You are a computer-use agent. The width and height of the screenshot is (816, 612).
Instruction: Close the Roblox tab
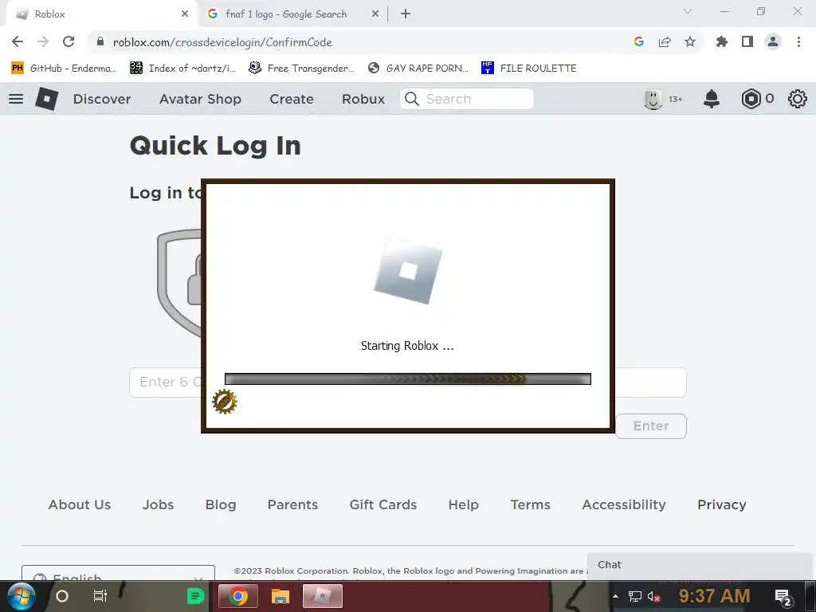click(x=185, y=14)
